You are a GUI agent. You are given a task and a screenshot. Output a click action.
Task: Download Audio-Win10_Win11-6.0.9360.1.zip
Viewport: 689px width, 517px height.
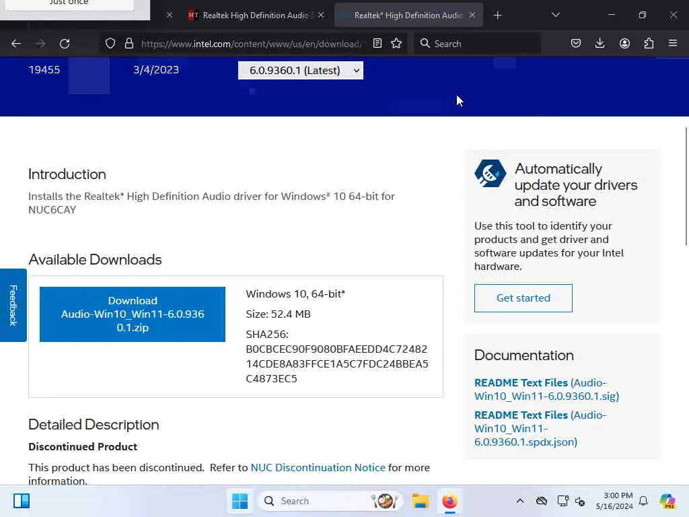click(x=133, y=314)
